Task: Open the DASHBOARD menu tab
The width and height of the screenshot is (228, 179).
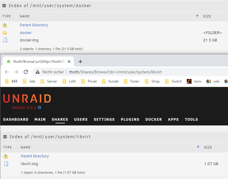Action: 16,119
